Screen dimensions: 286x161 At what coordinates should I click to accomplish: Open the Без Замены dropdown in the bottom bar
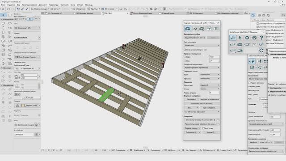pos(191,150)
